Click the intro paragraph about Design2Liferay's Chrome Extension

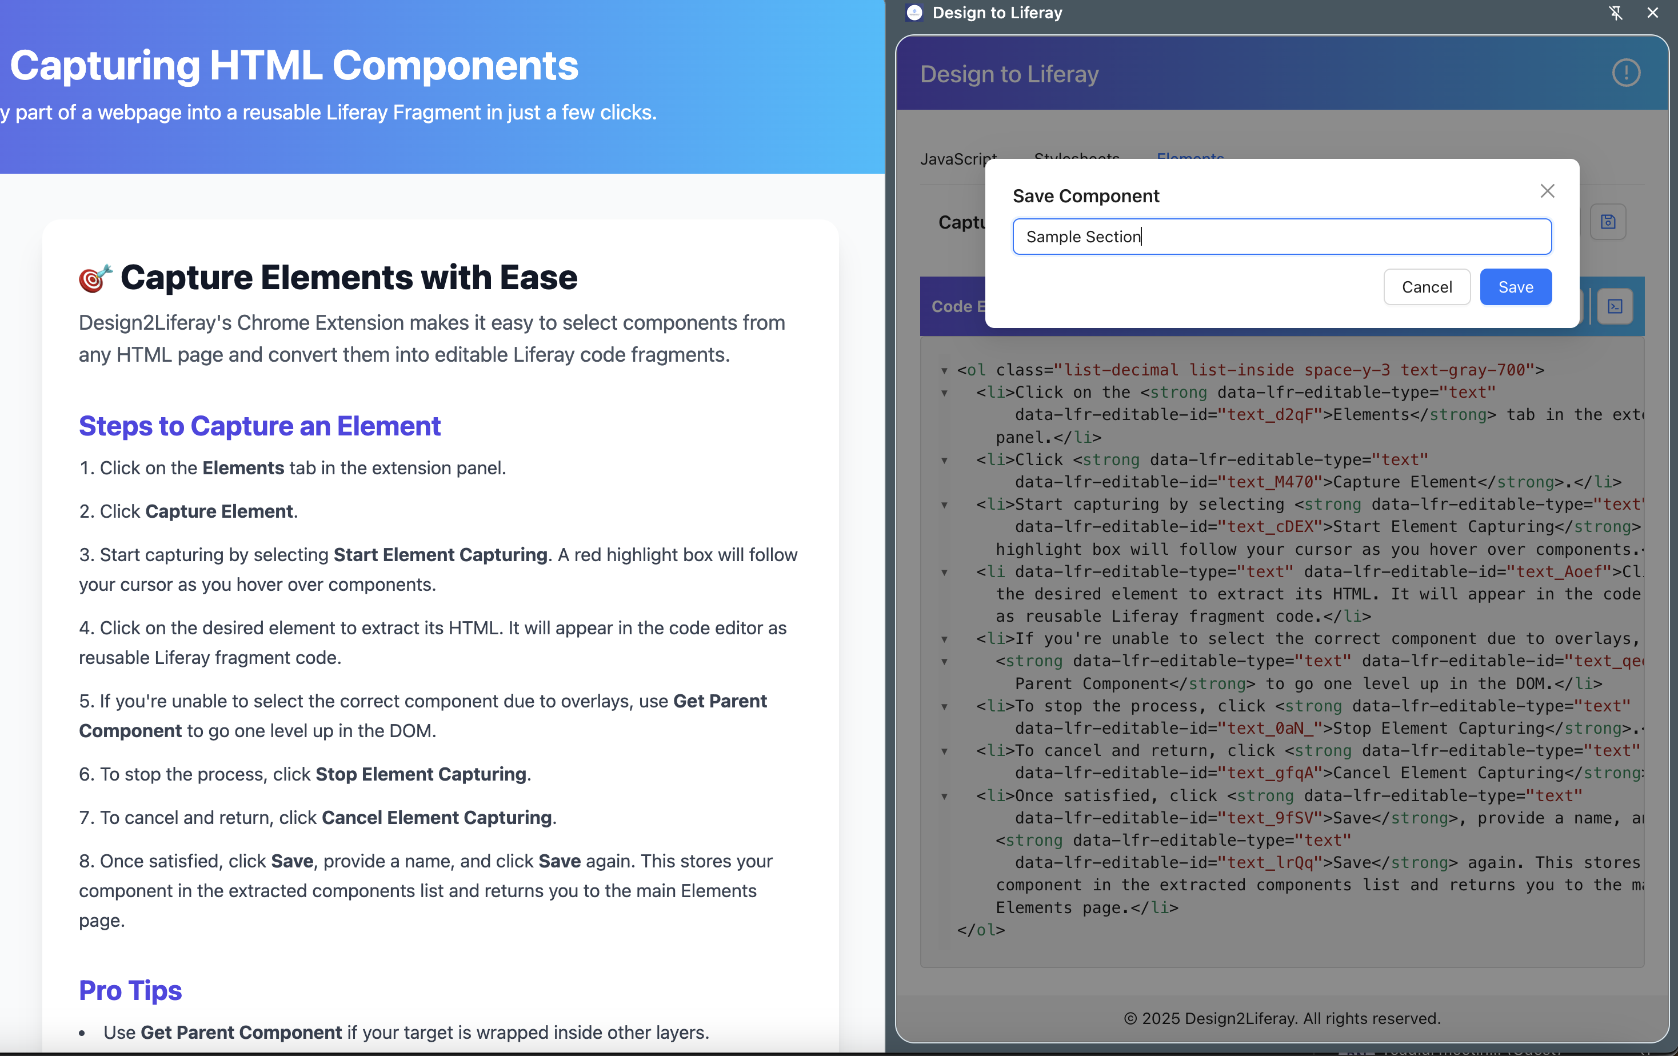pos(432,338)
